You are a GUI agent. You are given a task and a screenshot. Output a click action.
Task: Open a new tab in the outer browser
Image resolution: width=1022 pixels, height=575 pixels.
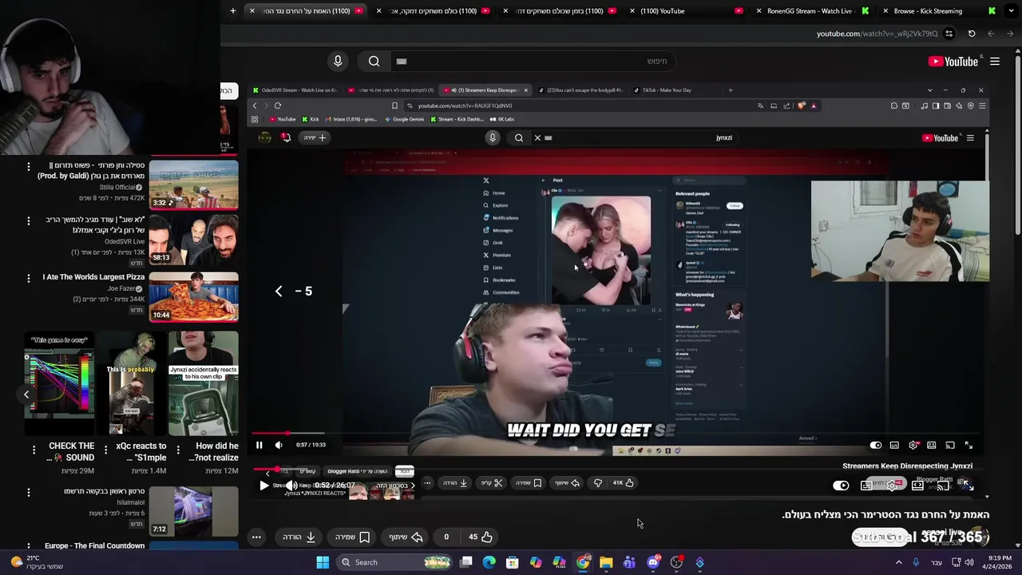232,11
